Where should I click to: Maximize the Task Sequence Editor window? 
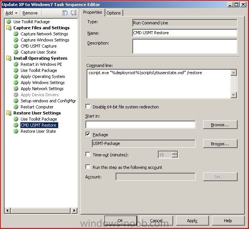pos(236,5)
